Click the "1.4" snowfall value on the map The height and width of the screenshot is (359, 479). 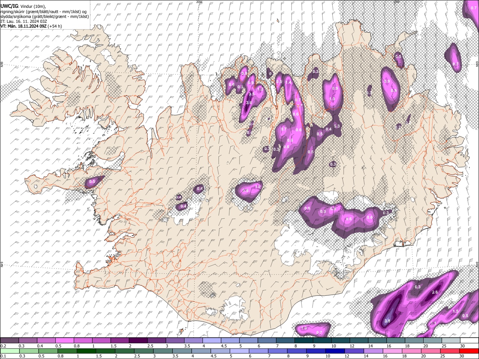288,82
